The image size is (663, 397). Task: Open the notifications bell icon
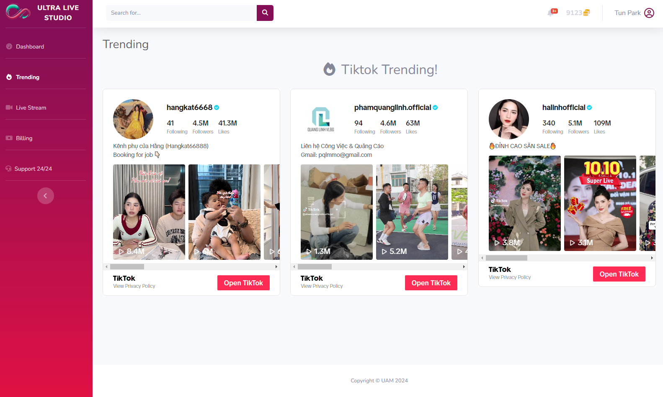pos(551,13)
